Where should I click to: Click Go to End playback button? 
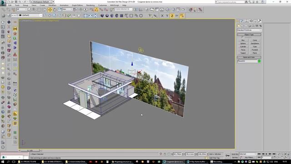(274, 154)
